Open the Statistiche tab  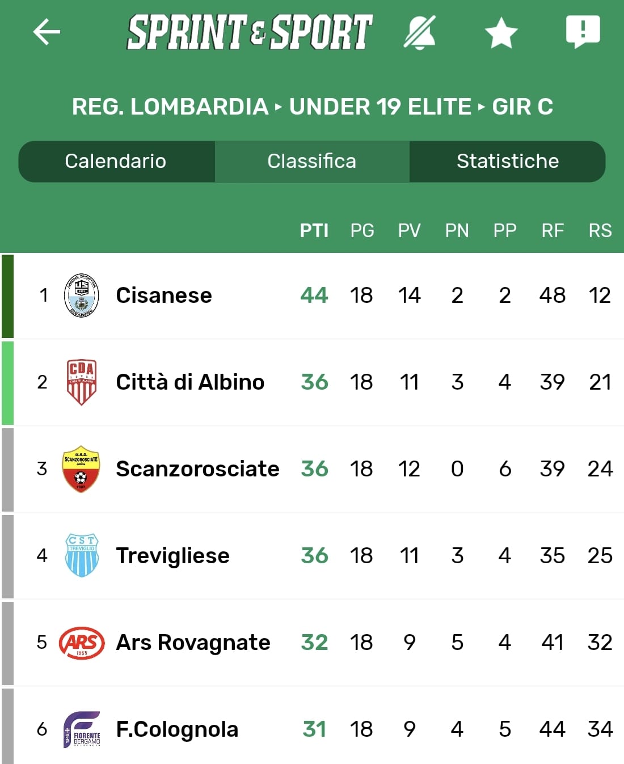click(x=508, y=161)
